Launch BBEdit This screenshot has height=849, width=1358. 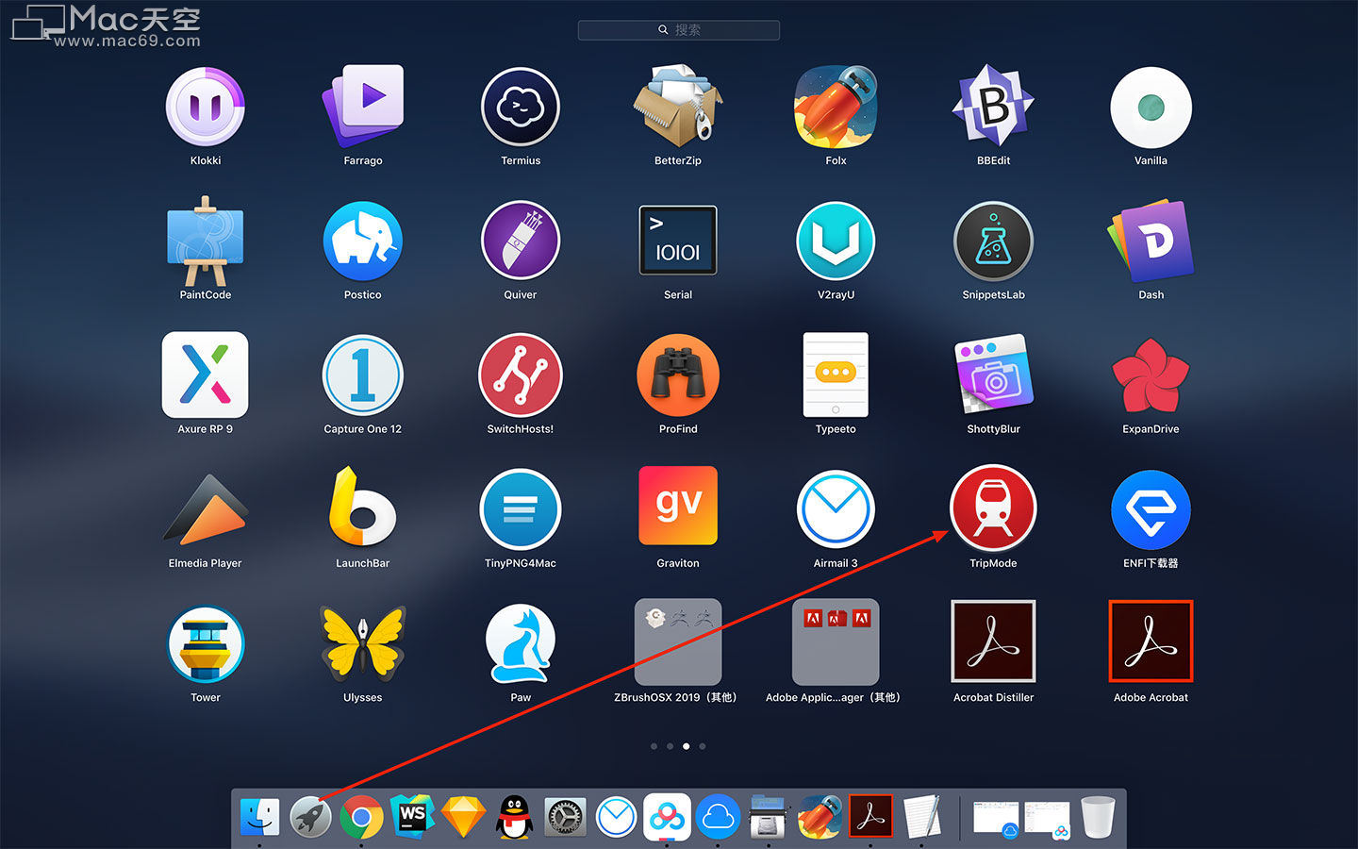(x=993, y=106)
